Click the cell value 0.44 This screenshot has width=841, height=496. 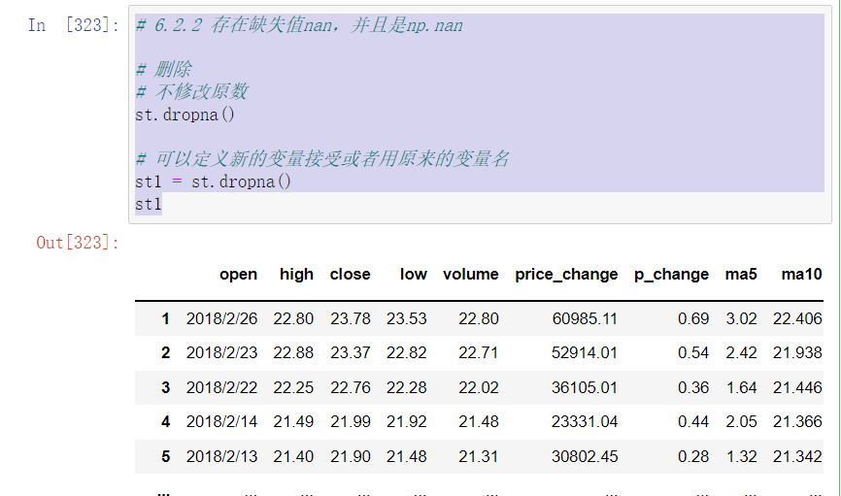[693, 422]
